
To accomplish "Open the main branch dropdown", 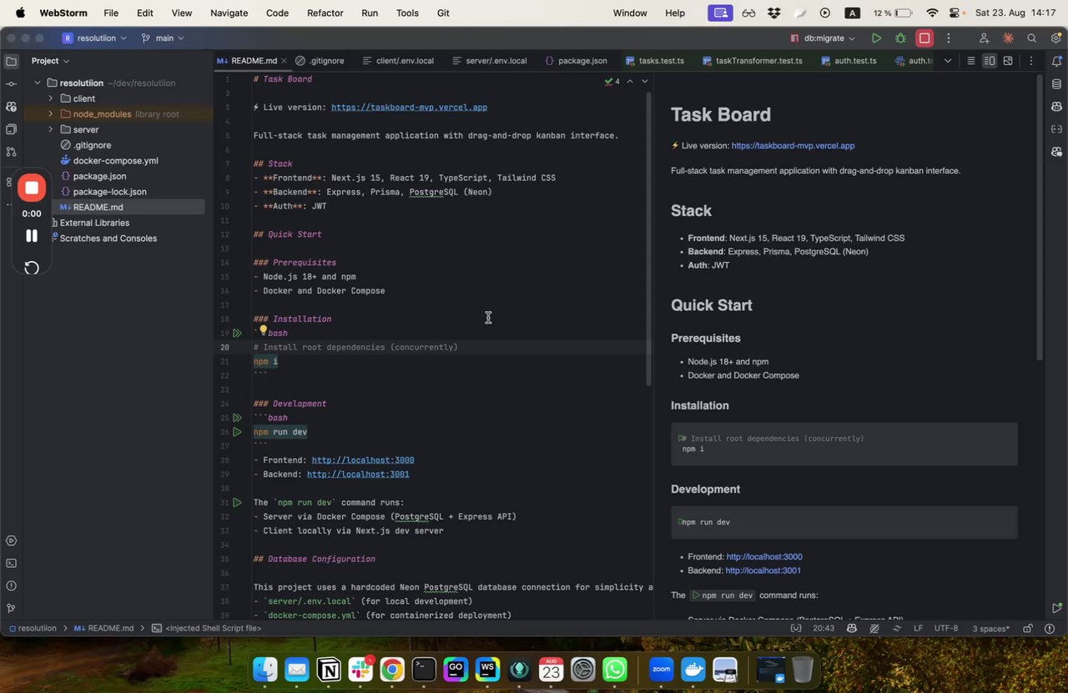I will (x=163, y=38).
